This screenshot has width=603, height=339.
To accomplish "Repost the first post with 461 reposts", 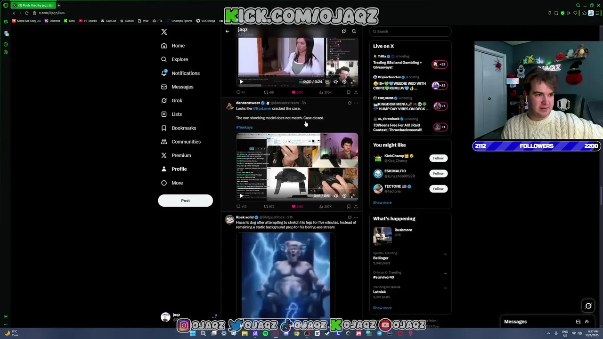I will coord(269,92).
